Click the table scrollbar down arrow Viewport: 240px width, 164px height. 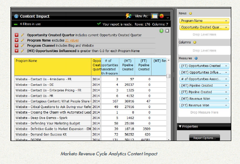point(169,139)
